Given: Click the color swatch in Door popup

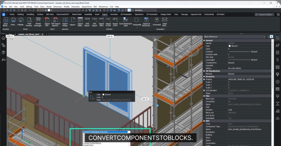Looking at the screenshot, I should (103, 95).
